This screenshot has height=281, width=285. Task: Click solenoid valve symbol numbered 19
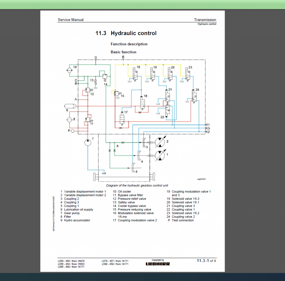[x=153, y=76]
